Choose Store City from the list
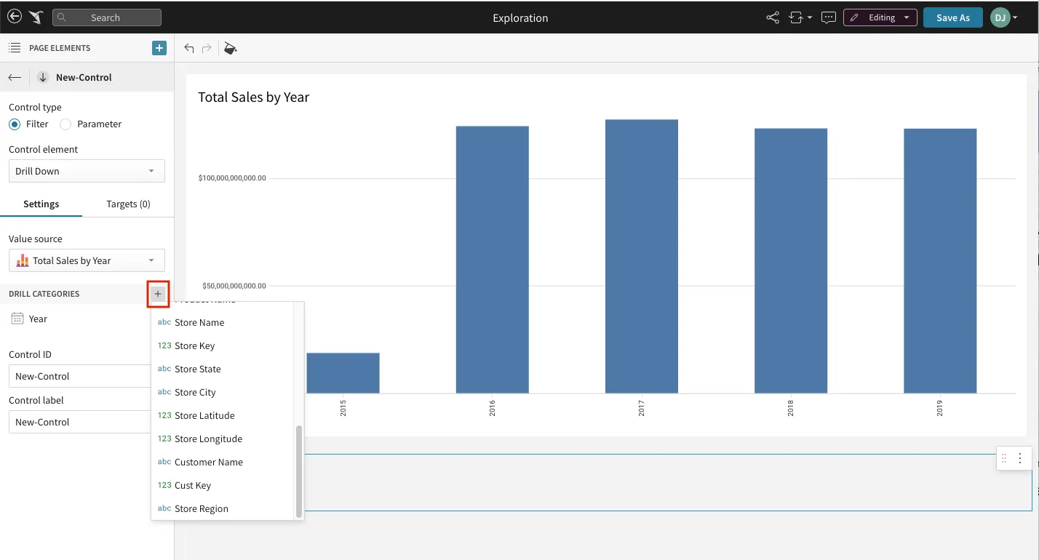Viewport: 1039px width, 560px height. tap(223, 392)
